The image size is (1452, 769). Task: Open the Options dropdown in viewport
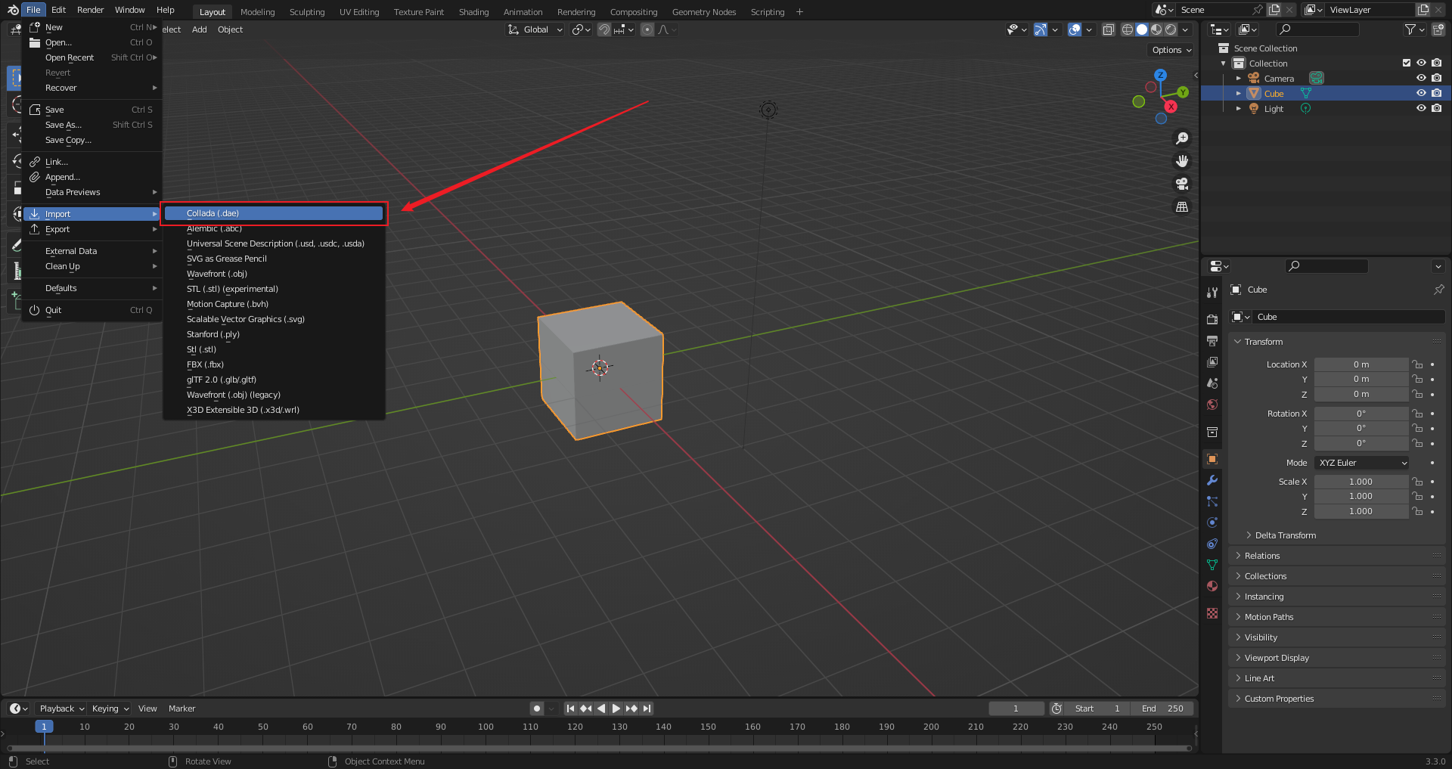[1171, 50]
